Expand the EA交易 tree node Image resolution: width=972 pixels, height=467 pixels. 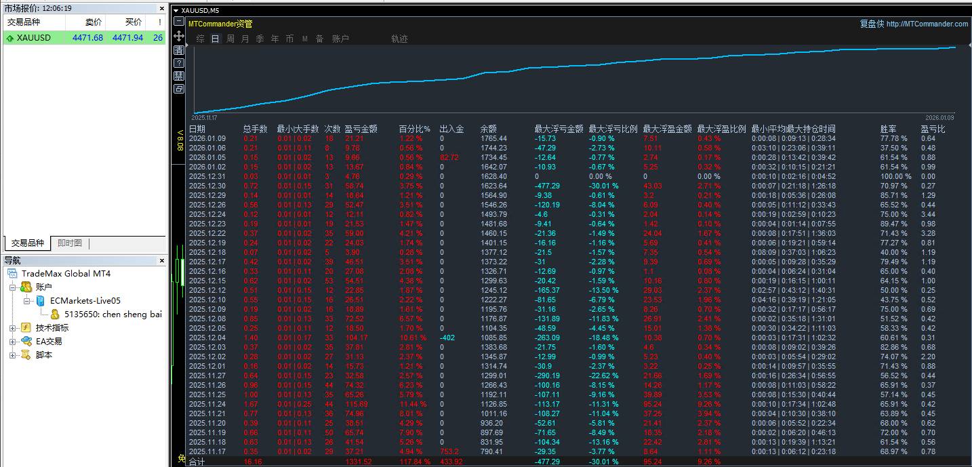click(13, 342)
